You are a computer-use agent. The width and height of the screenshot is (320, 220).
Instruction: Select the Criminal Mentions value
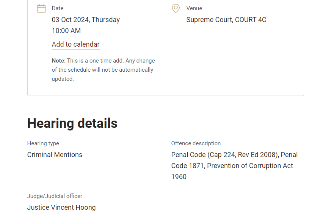coord(55,155)
